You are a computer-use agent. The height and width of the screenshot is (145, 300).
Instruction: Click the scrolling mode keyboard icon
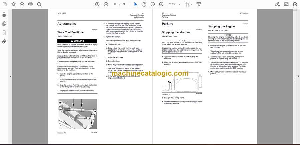(199, 4)
